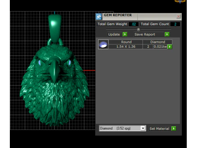The image size is (197, 148).
Task: Click the 0.021tw weight cell
Action: coord(160,46)
